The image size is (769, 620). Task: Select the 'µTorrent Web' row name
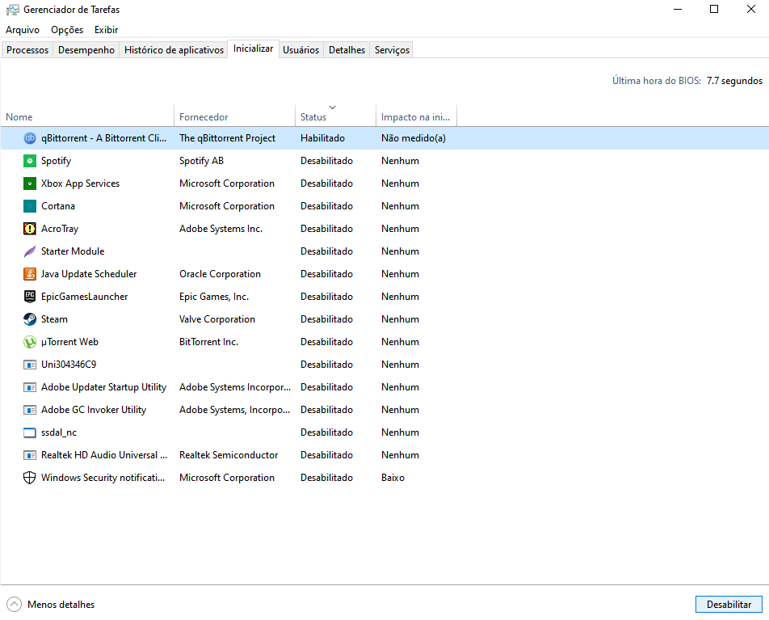(69, 342)
